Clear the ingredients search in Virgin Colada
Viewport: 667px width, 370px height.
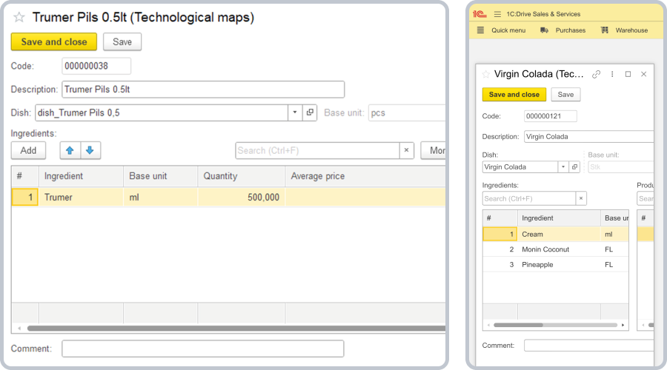581,198
